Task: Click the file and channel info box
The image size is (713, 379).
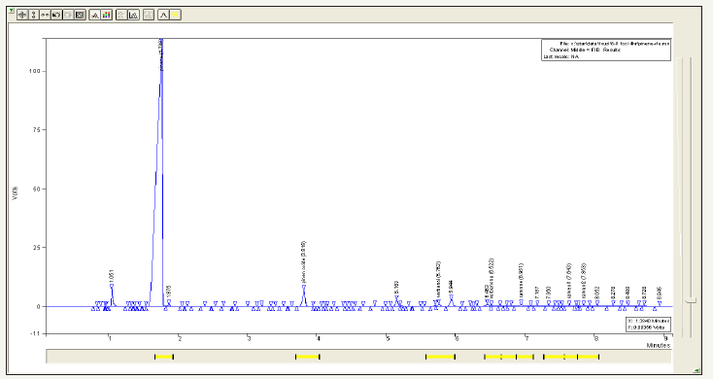Action: point(606,51)
